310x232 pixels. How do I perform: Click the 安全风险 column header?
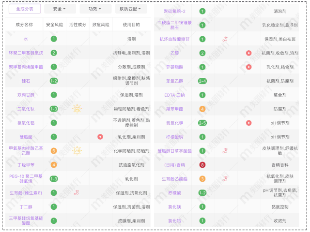pyautogui.click(x=53, y=24)
